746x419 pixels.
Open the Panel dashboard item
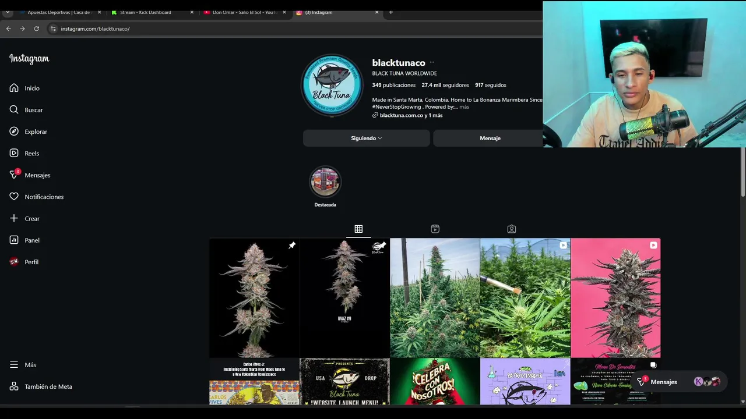pyautogui.click(x=24, y=240)
